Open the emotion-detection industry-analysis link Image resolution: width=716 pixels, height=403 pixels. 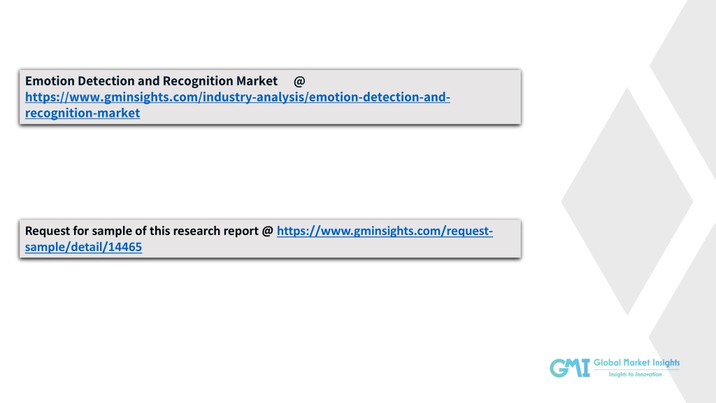[x=237, y=97]
